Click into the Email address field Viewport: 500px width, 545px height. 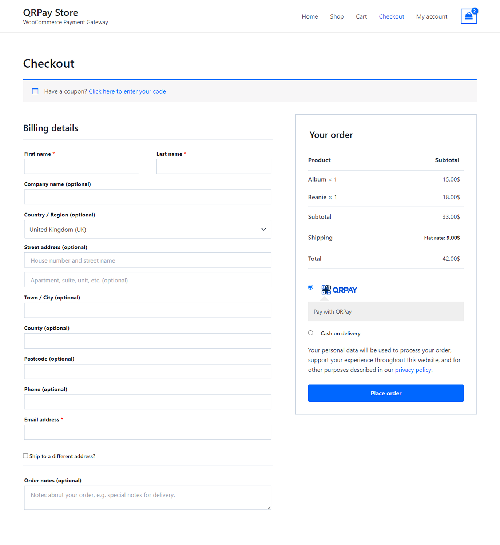[147, 433]
